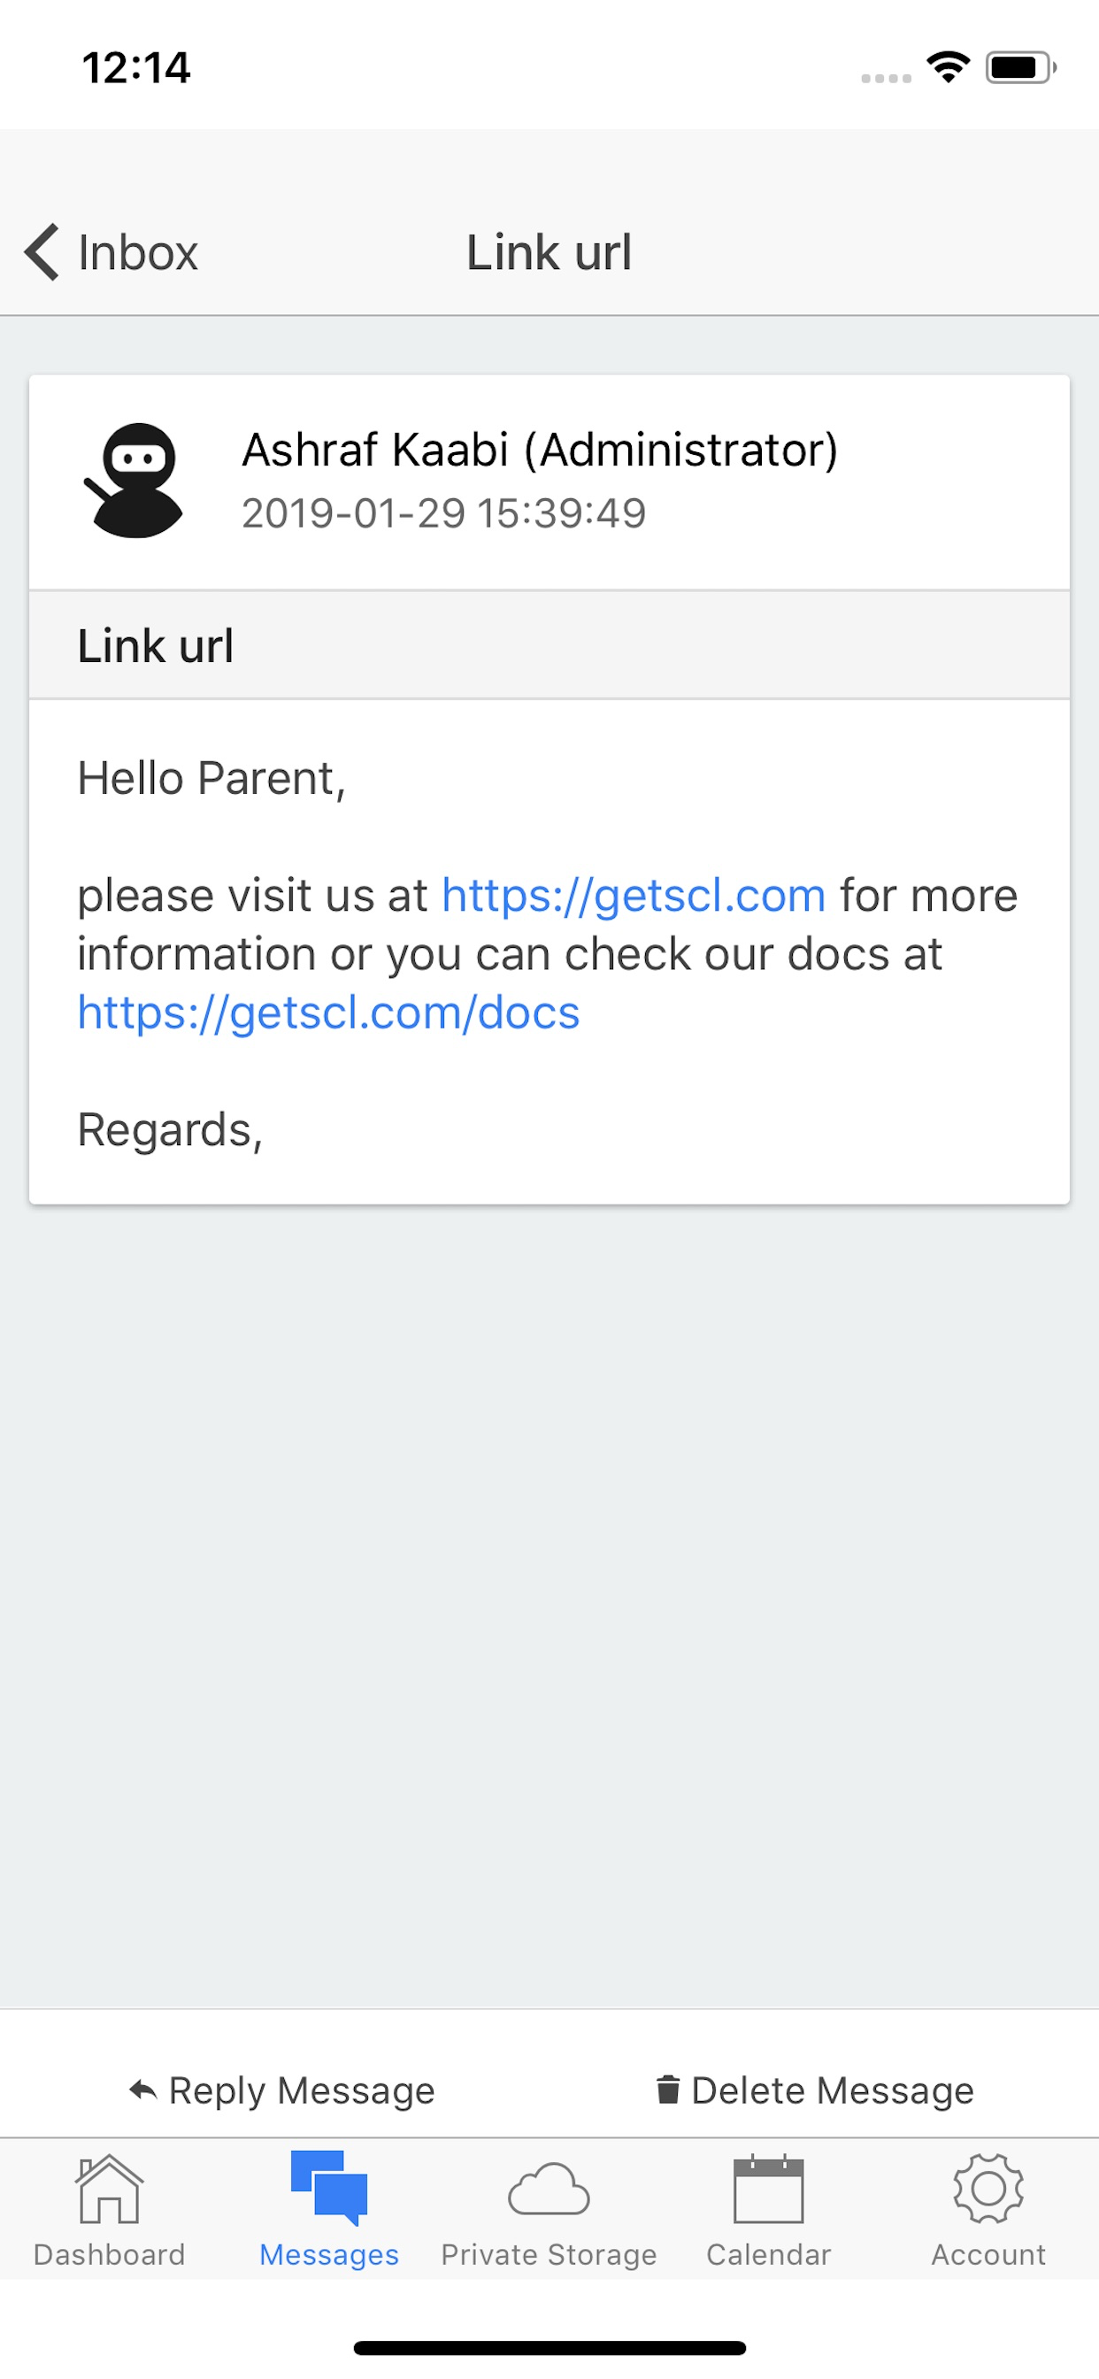Select the sender name Ashraf Kaabi (Administrator)
The image size is (1099, 2379).
[541, 452]
